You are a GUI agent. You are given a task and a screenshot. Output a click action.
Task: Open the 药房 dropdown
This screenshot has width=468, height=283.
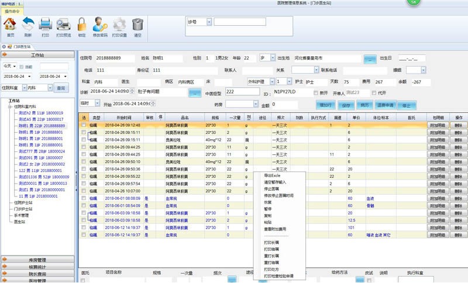(x=256, y=103)
